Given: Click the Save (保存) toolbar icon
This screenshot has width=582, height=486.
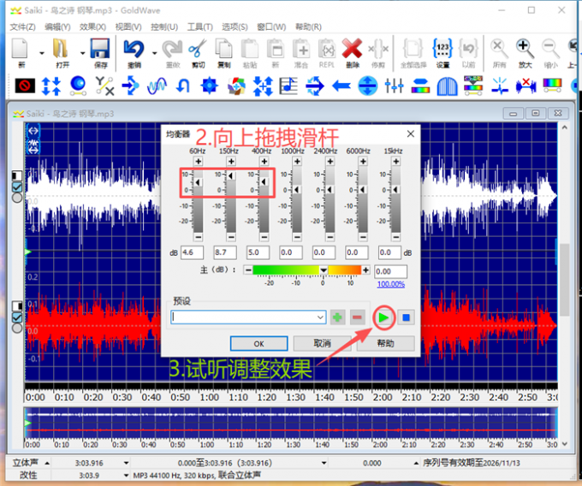Looking at the screenshot, I should pyautogui.click(x=100, y=49).
